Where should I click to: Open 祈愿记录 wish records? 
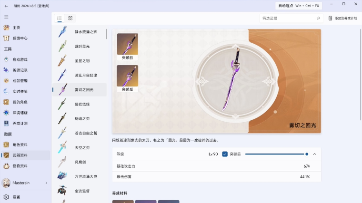(x=25, y=70)
